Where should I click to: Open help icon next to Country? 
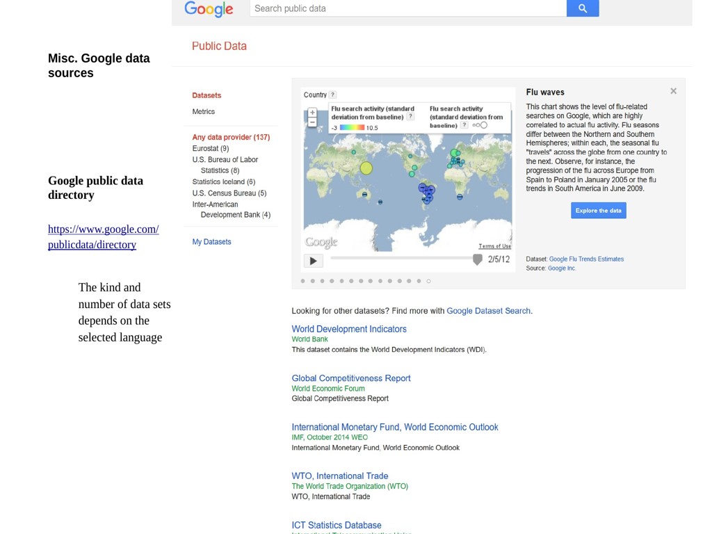coord(333,95)
